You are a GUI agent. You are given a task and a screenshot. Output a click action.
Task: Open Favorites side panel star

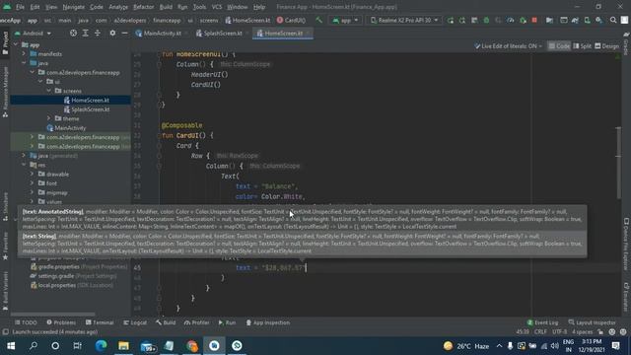pos(5,247)
